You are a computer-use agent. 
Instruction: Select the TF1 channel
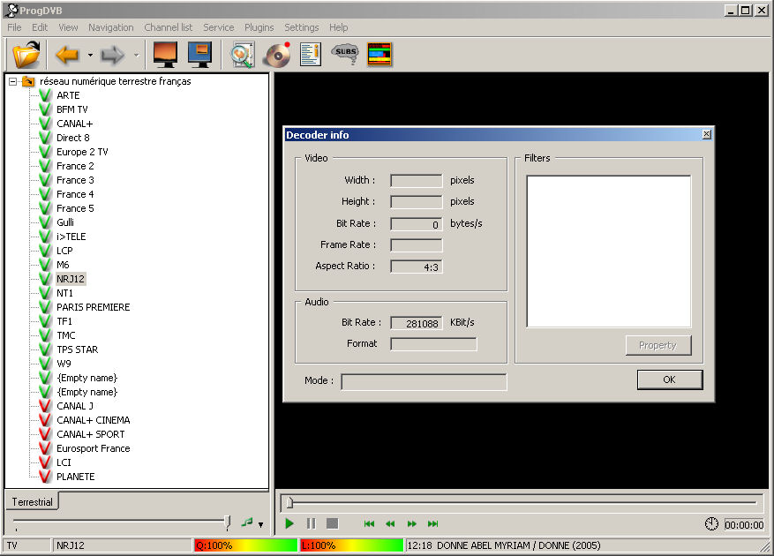[64, 321]
